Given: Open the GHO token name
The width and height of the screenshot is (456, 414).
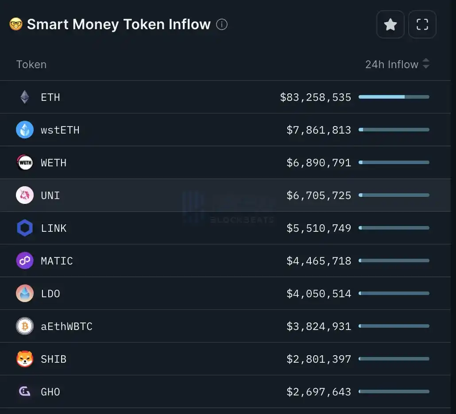Looking at the screenshot, I should 50,392.
